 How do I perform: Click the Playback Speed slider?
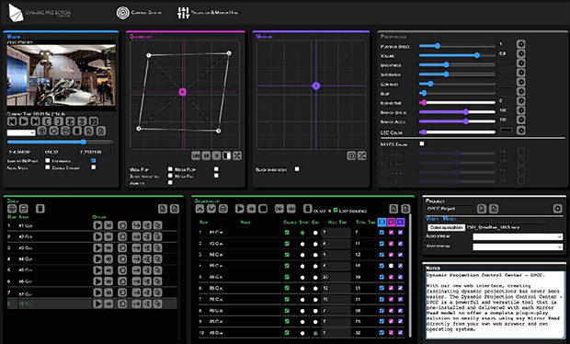(457, 46)
